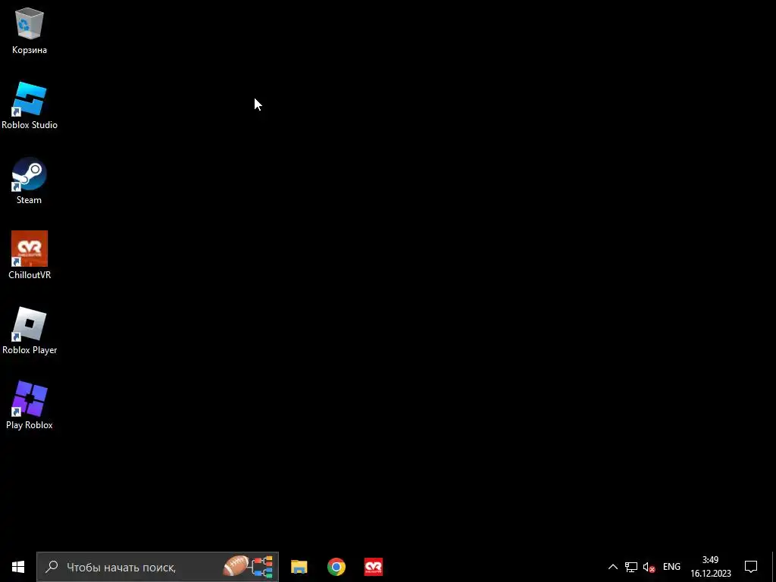This screenshot has width=776, height=582.
Task: Click the football search highlight image
Action: [x=248, y=567]
